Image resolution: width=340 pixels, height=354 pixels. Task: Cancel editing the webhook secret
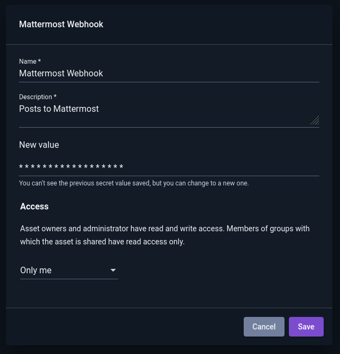(264, 327)
